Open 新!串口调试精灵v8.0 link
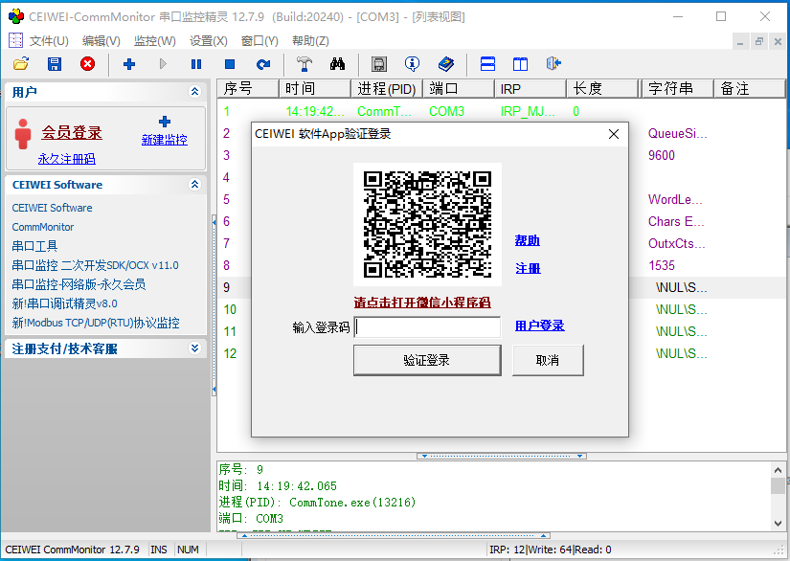The image size is (790, 561). coord(64,303)
